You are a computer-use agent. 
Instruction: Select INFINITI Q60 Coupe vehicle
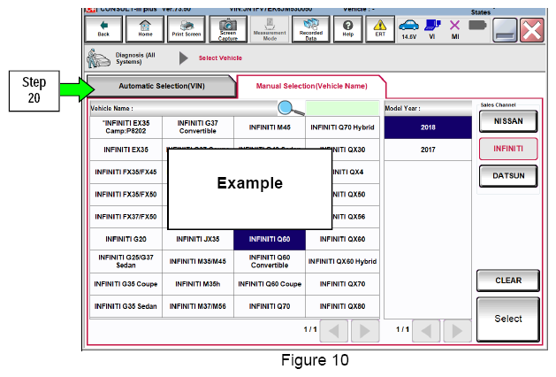270,284
